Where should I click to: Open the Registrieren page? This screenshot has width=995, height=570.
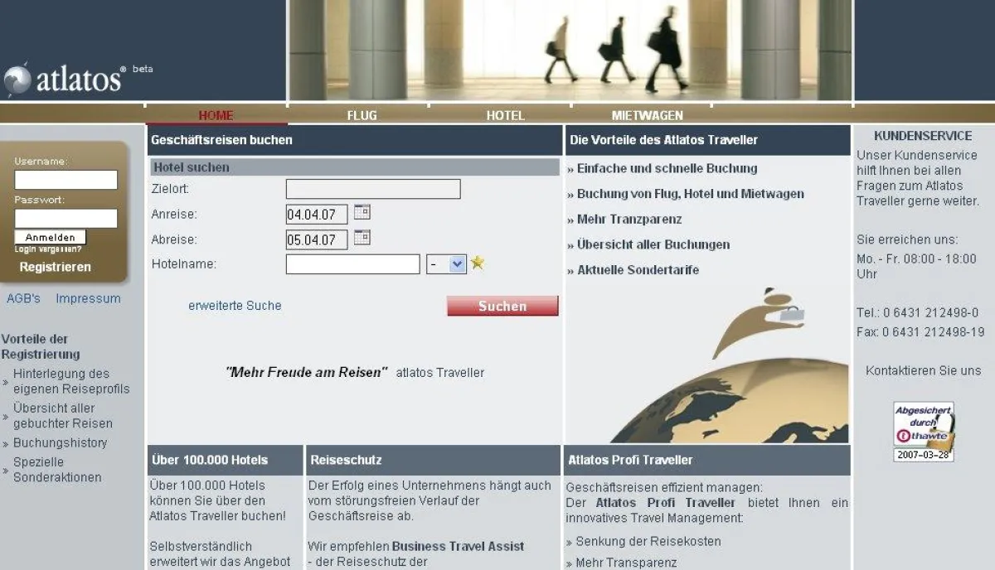56,267
